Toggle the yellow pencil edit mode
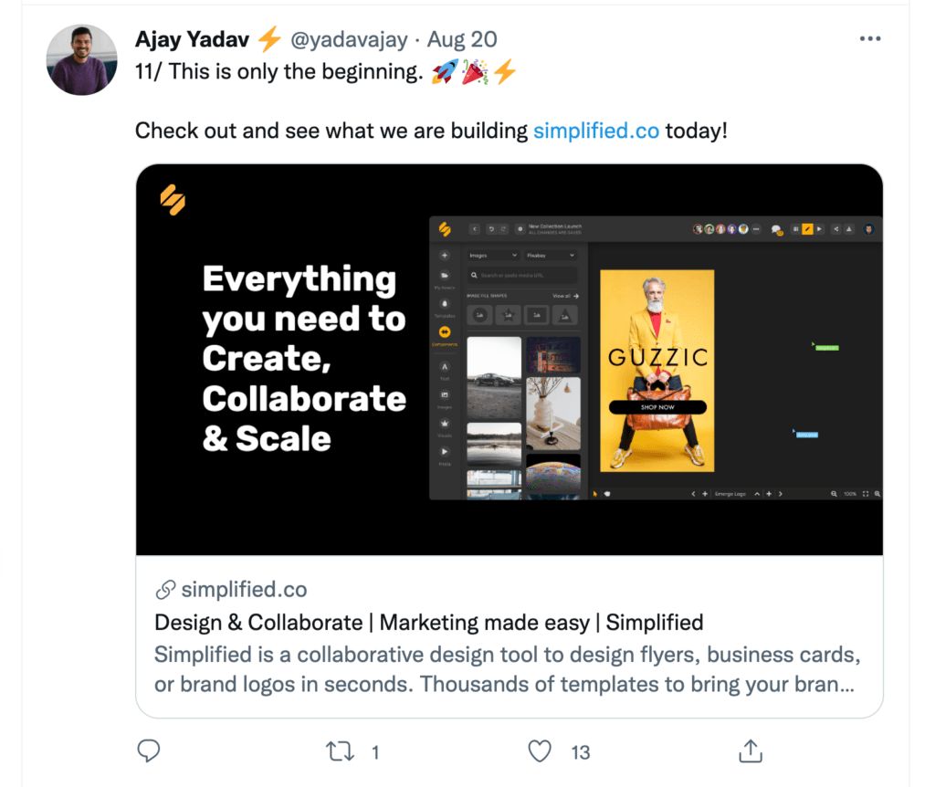 tap(807, 229)
